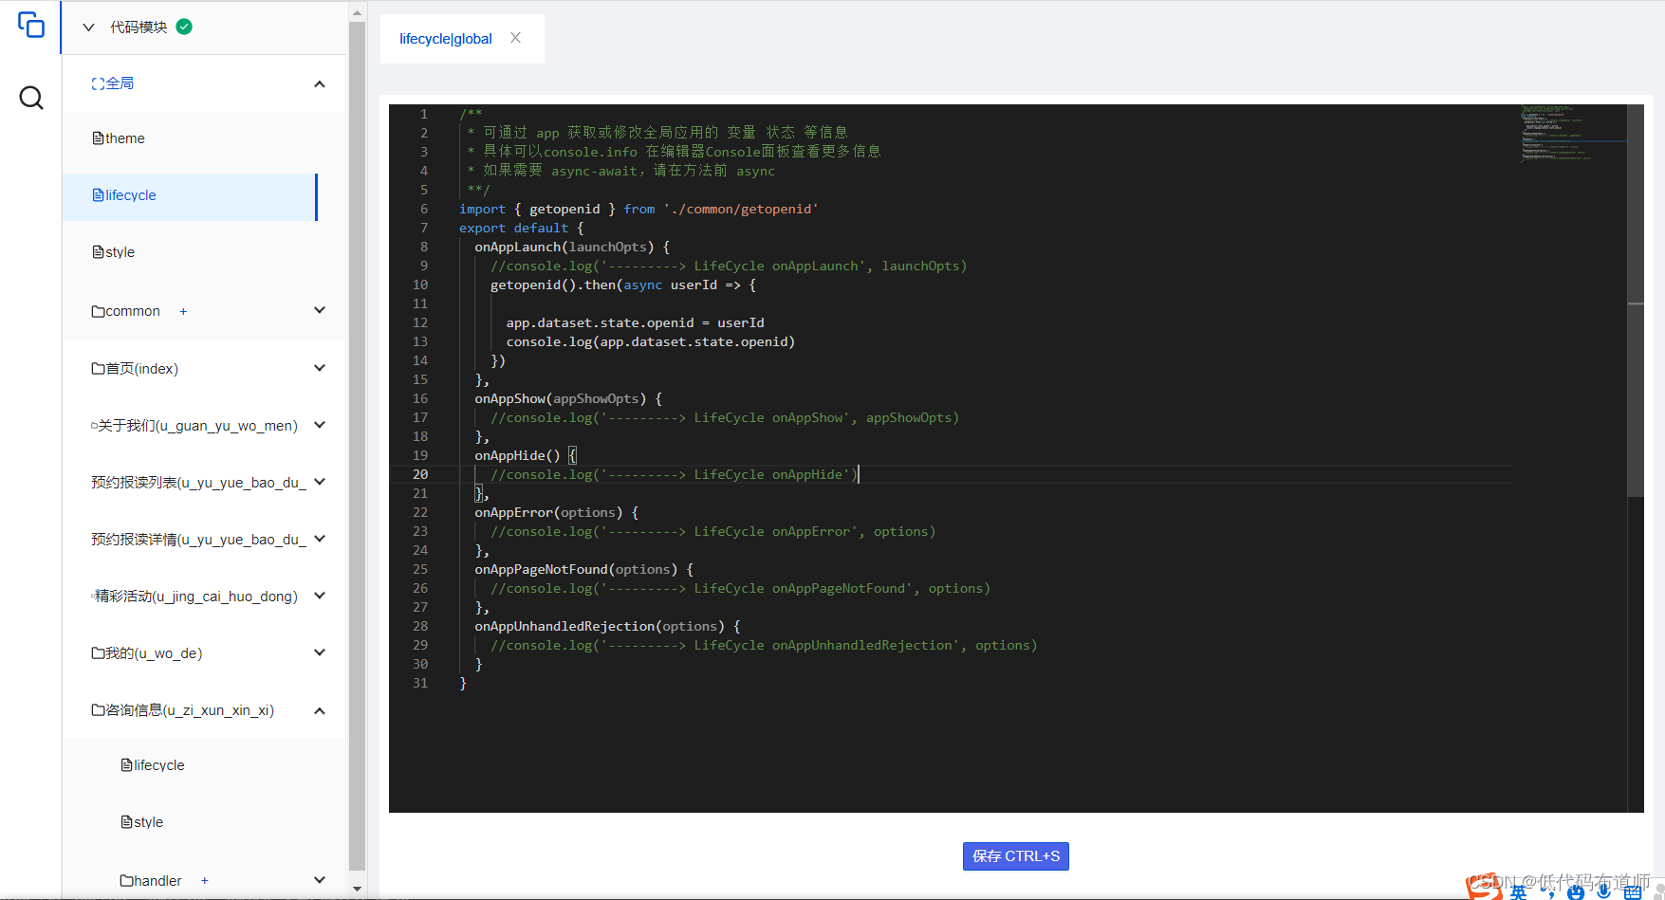Click the 'export default {' line

[522, 229]
